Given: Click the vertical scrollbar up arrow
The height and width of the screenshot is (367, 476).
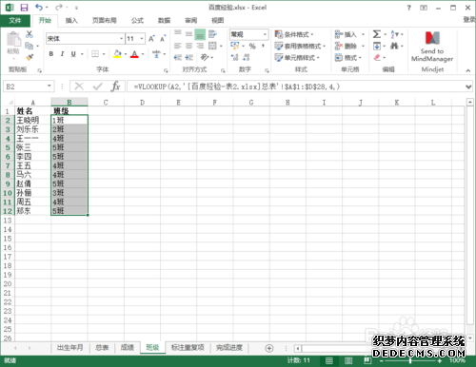Looking at the screenshot, I should [x=470, y=102].
